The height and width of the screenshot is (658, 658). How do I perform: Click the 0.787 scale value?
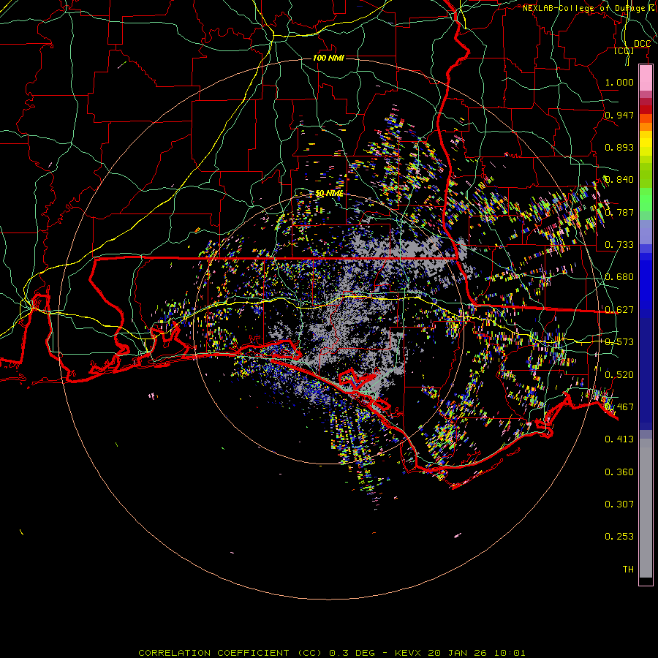coord(619,212)
